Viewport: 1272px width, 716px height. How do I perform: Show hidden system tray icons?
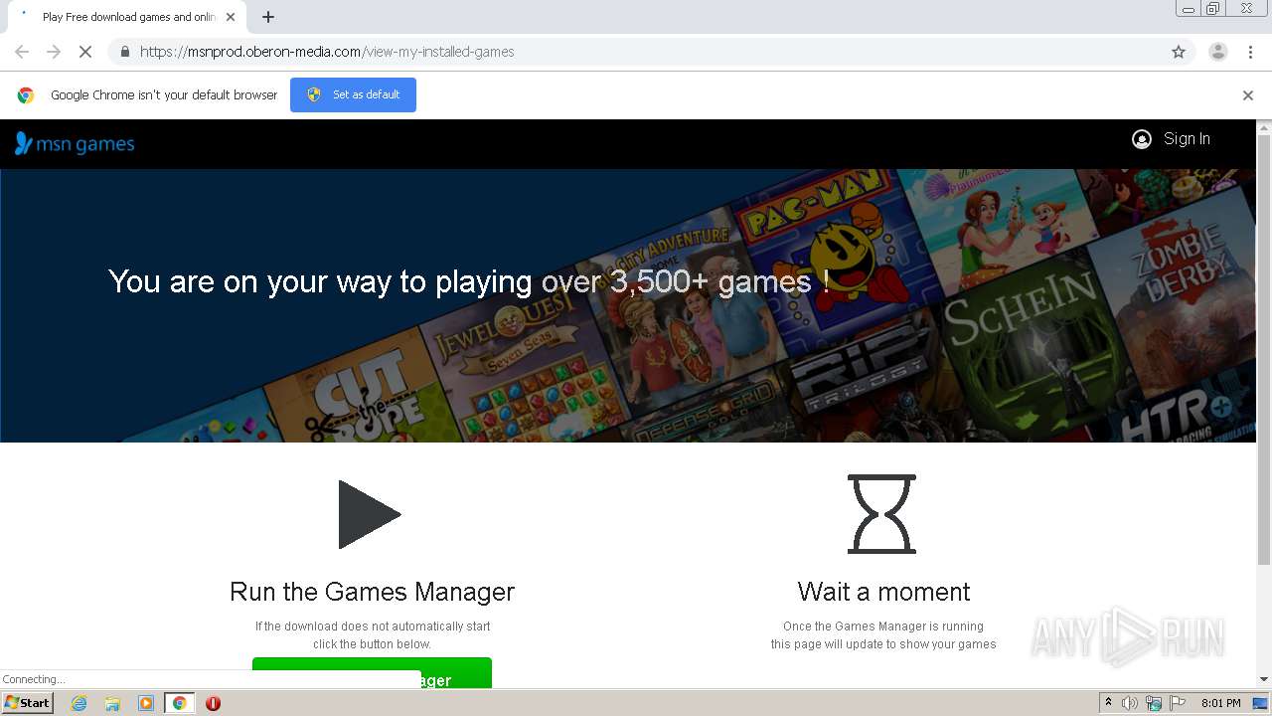click(x=1108, y=703)
